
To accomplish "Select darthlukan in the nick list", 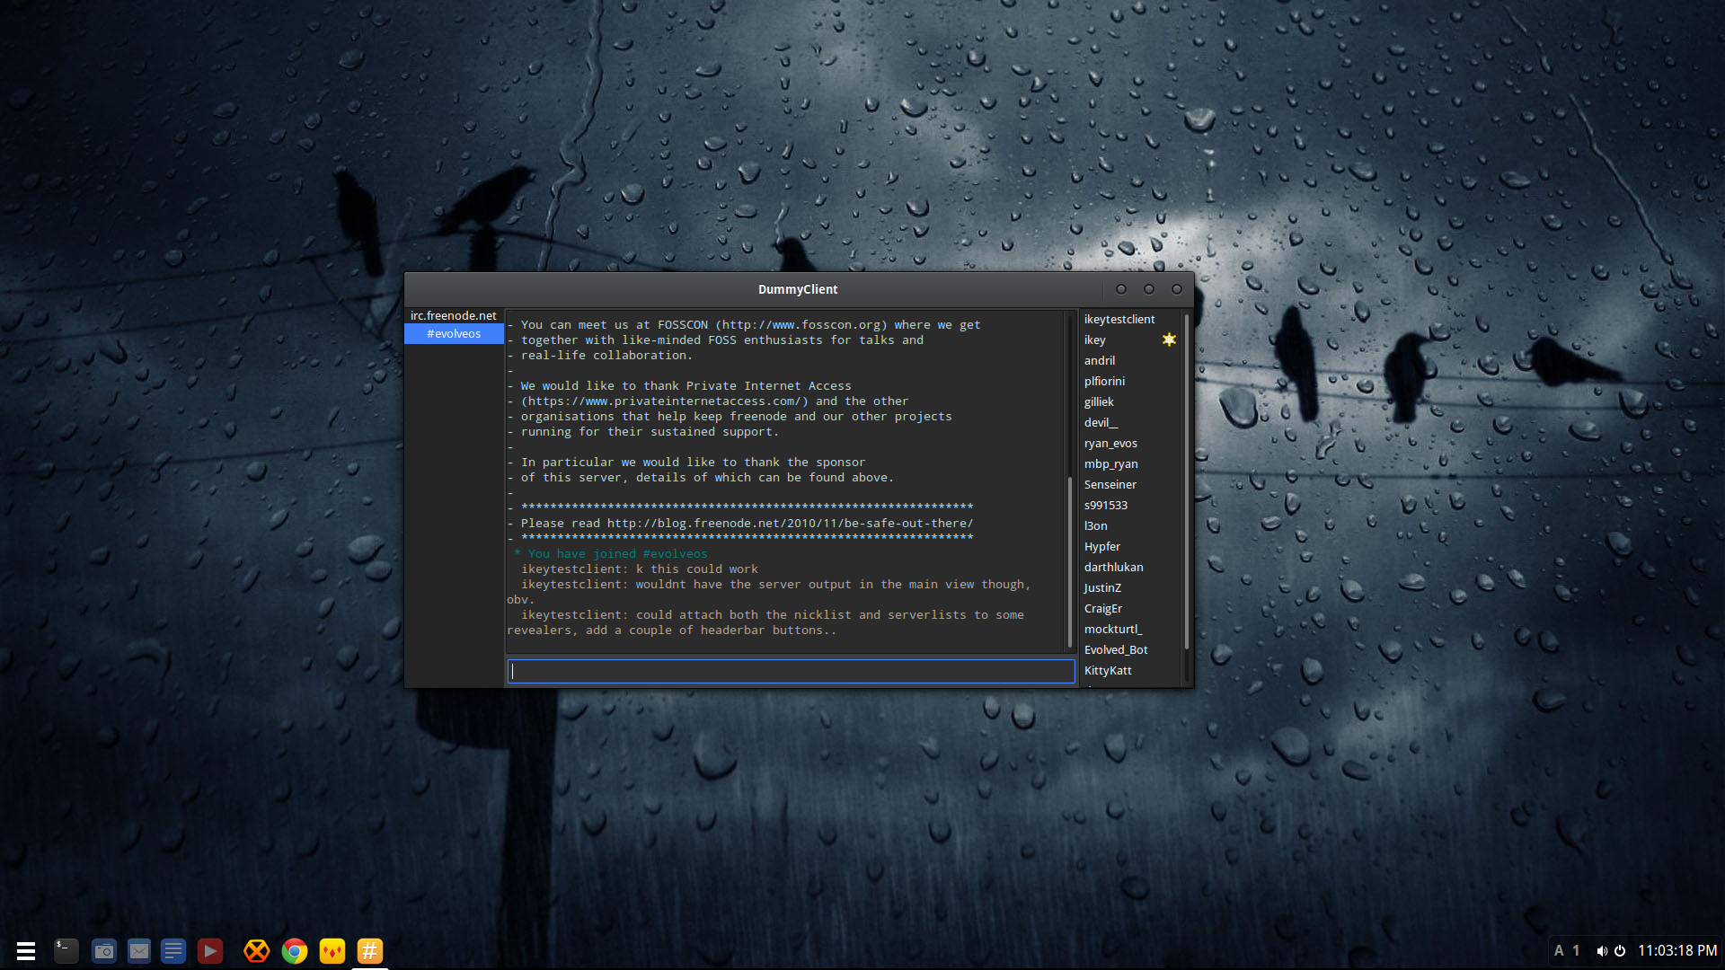I will 1130,567.
